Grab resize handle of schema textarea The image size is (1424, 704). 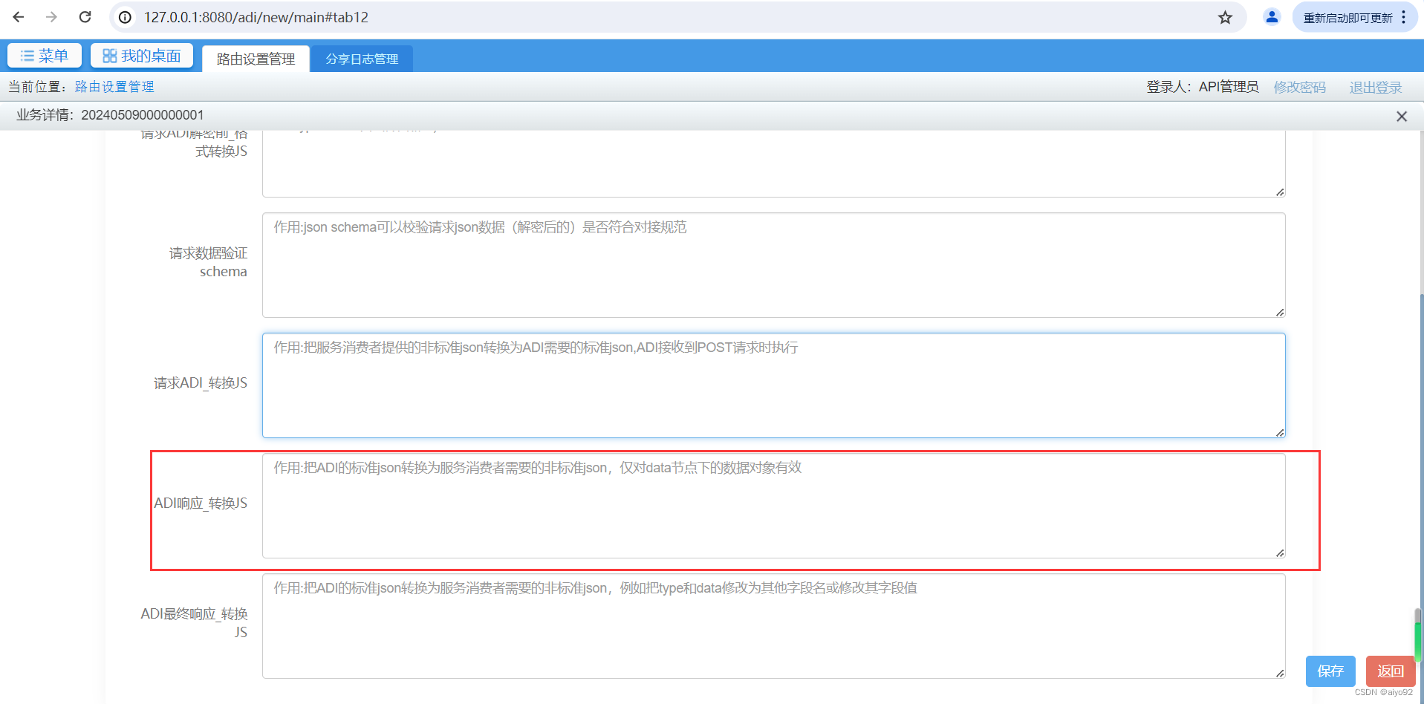1280,313
